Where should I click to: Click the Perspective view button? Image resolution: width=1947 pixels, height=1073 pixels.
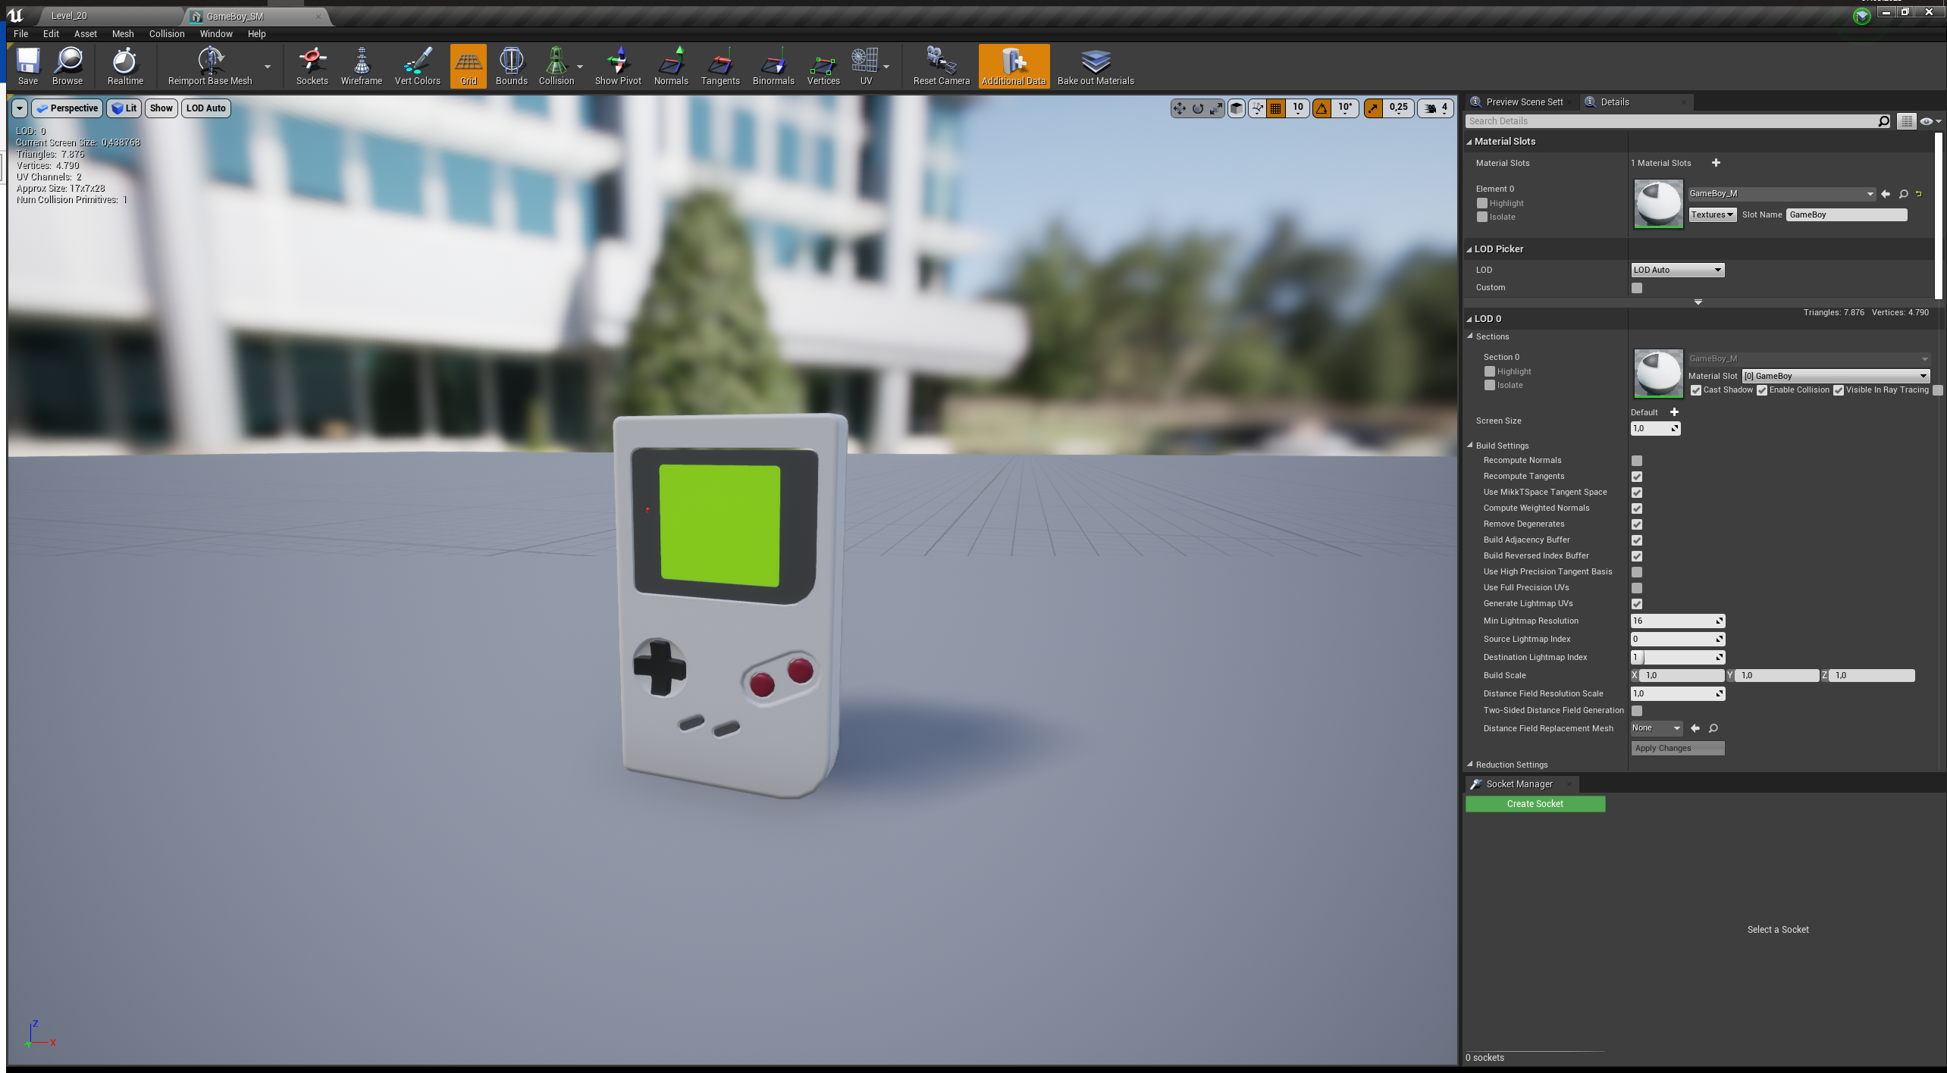coord(67,108)
